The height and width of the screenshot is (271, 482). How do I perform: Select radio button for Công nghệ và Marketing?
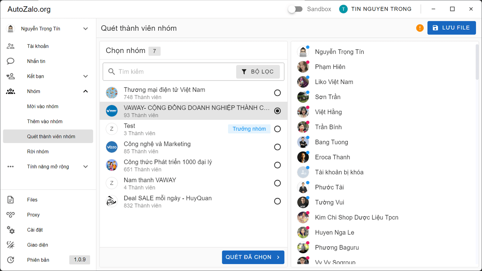[277, 147]
